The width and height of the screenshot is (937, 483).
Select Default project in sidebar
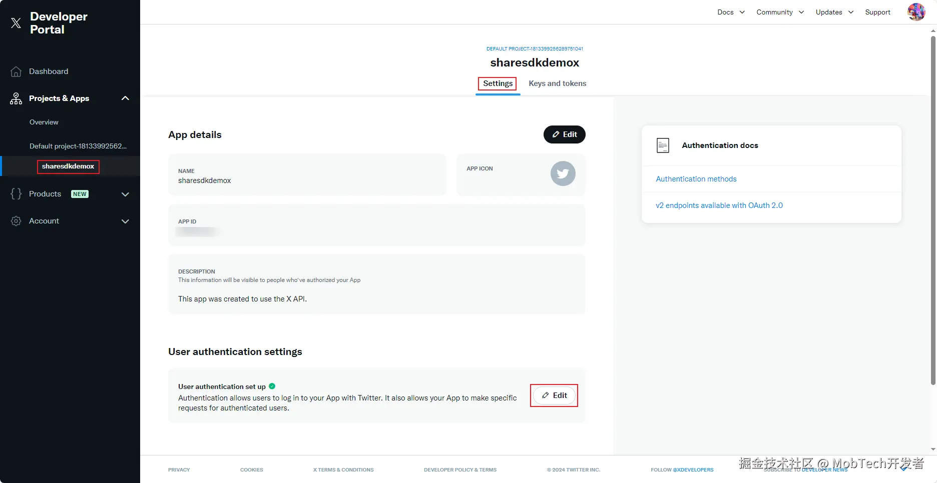(78, 146)
